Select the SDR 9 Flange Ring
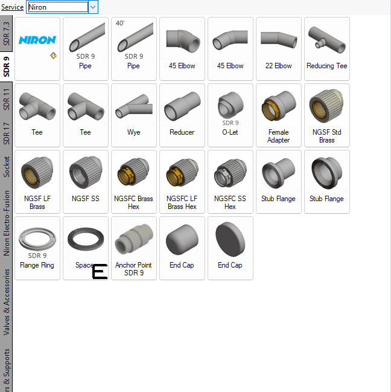391x392 pixels. 37,248
